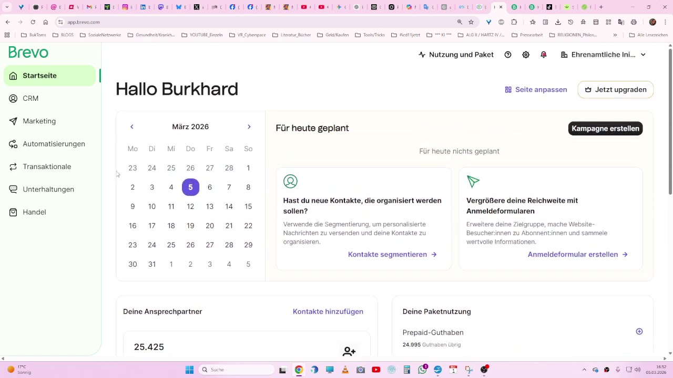
Task: Show more bookmarks chevron
Action: click(x=615, y=35)
